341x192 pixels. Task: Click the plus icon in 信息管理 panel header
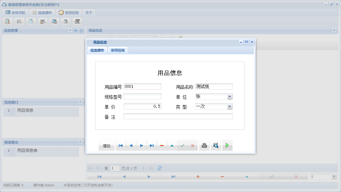coord(75,30)
